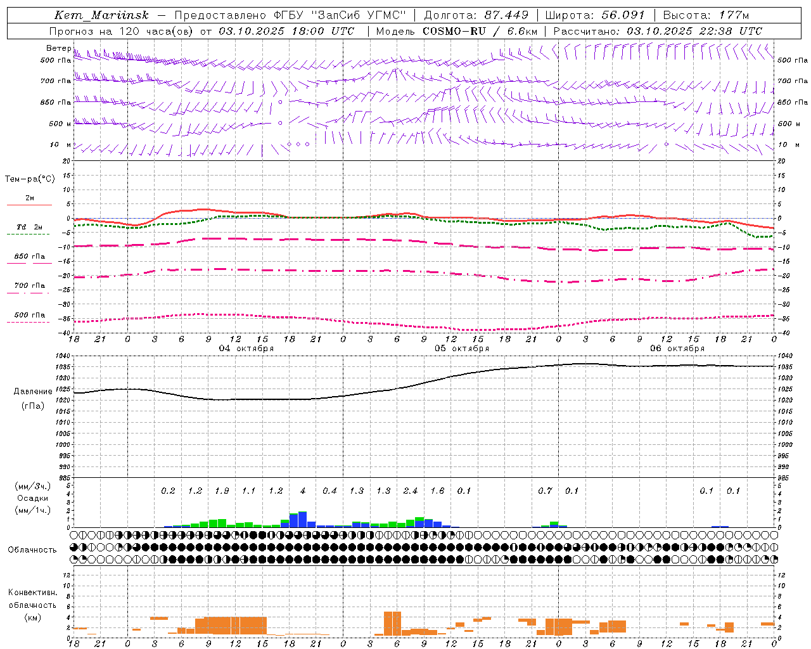The width and height of the screenshot is (811, 649).
Task: Click the forecast start time 18:00 UTC
Action: point(322,31)
